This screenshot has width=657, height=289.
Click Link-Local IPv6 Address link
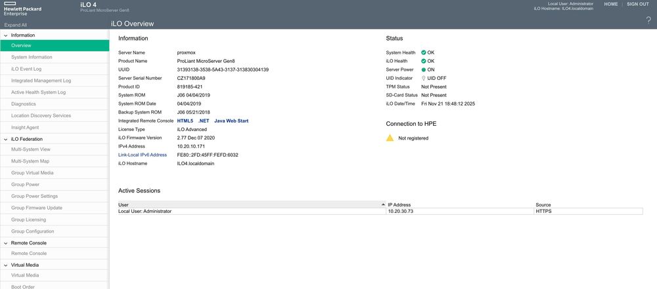[143, 155]
